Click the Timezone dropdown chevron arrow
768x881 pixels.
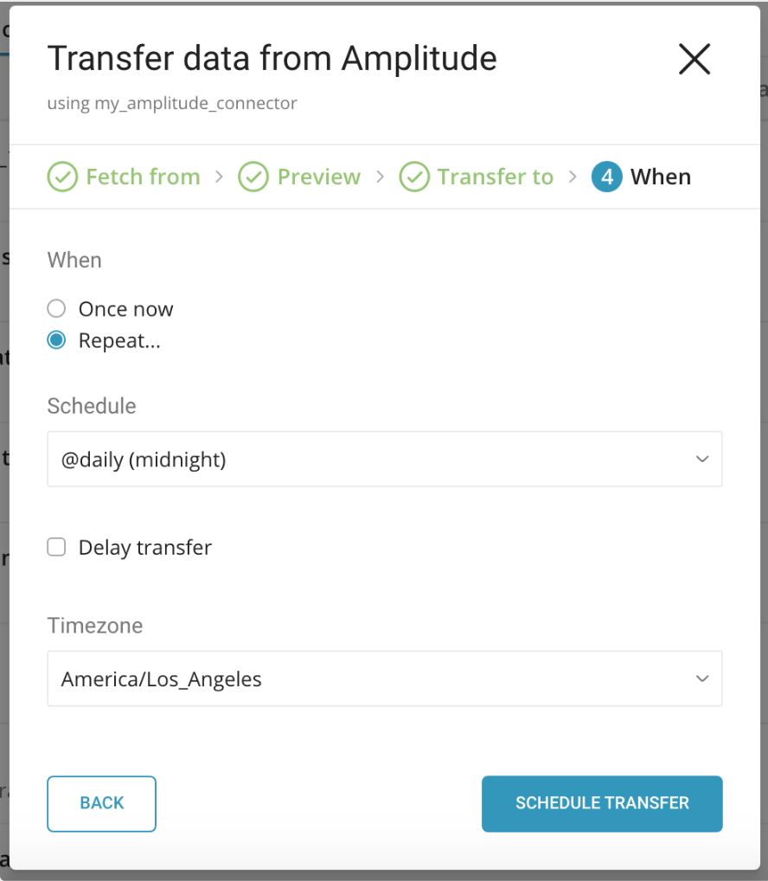[x=702, y=679]
